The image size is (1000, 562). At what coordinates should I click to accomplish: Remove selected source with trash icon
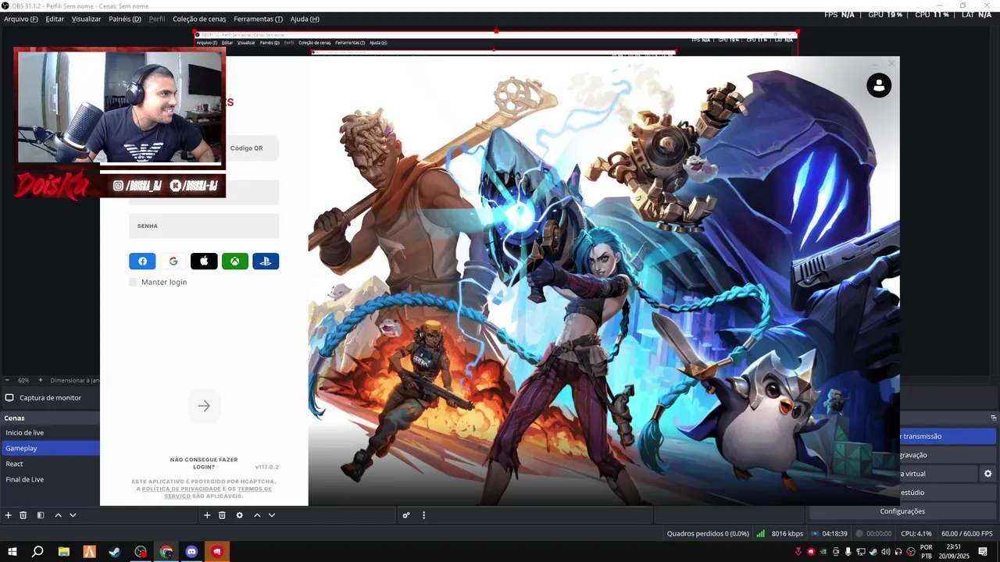(x=222, y=515)
